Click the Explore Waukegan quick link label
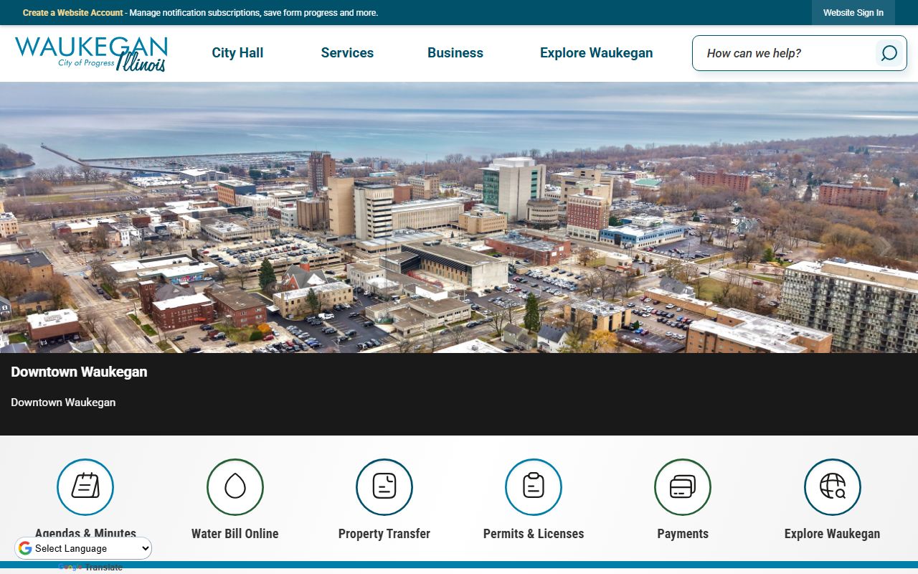 click(x=833, y=534)
